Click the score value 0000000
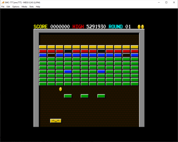 pos(60,27)
